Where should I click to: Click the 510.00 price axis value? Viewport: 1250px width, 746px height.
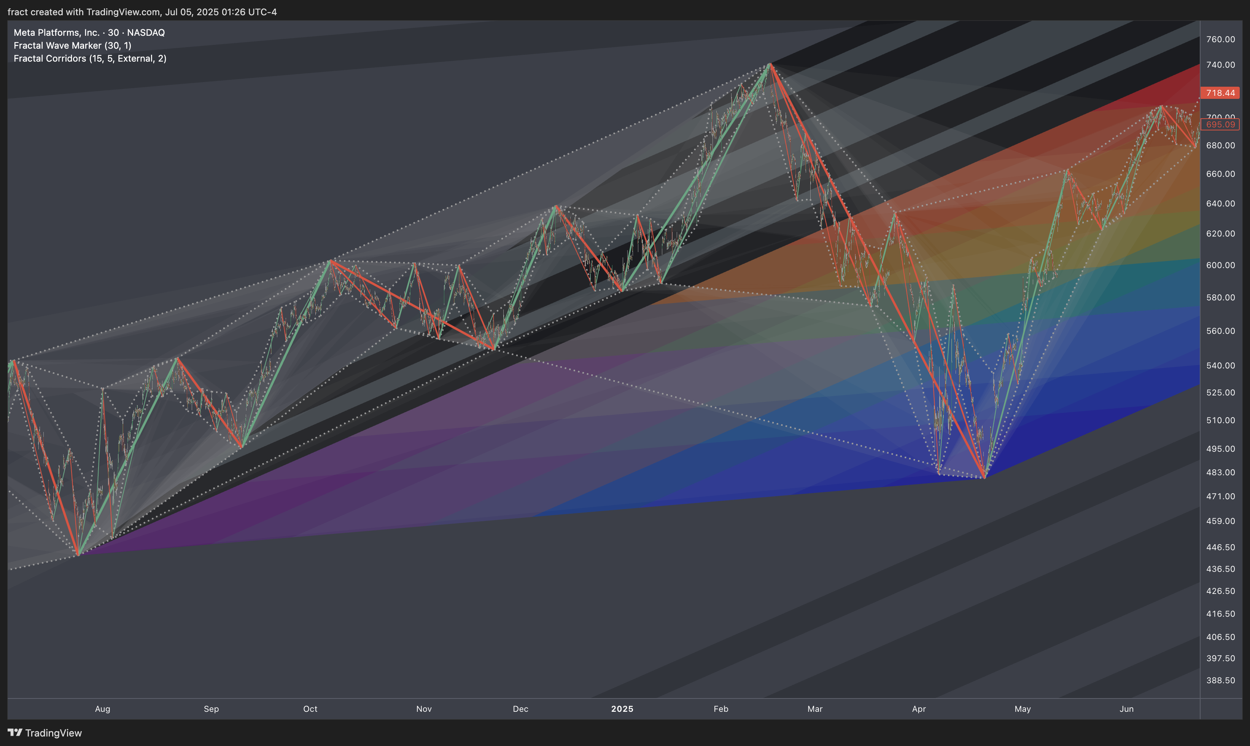coord(1220,420)
